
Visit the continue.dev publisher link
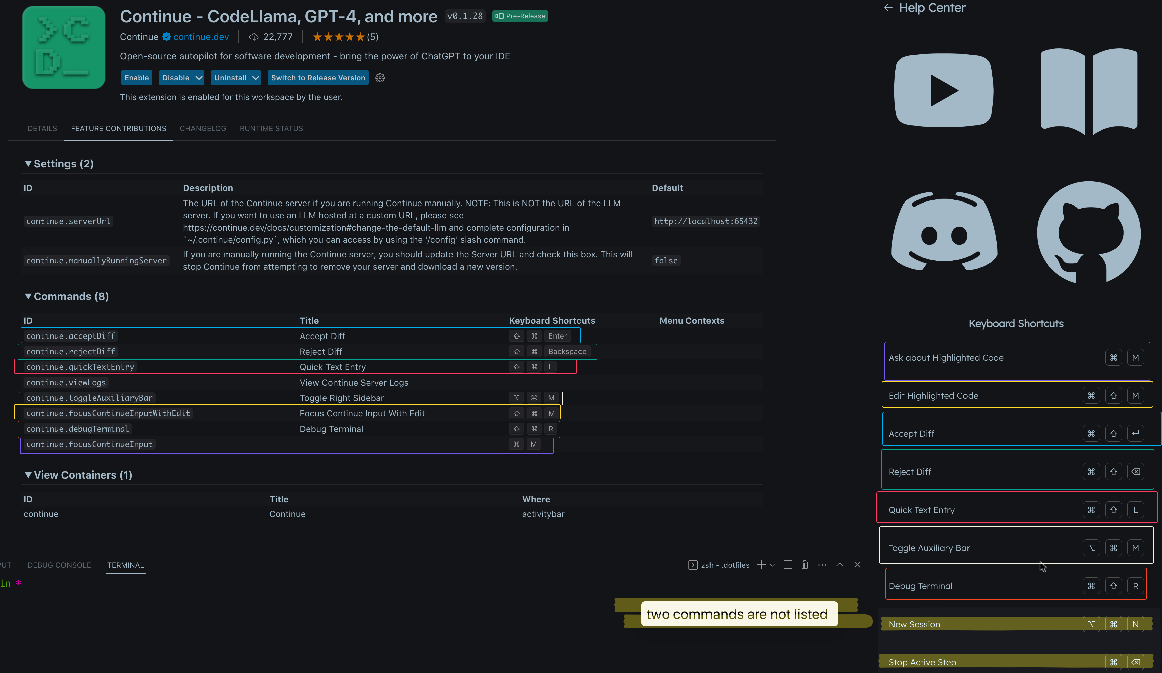(201, 37)
